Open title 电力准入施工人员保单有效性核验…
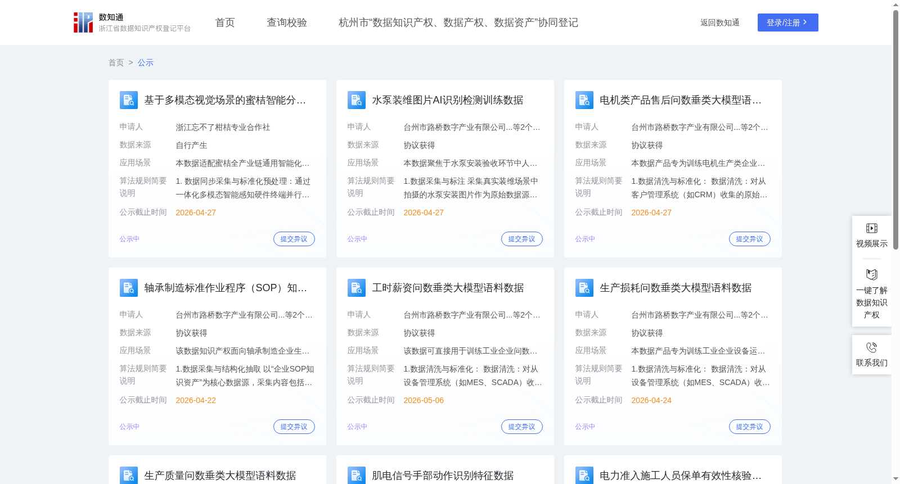This screenshot has width=900, height=484. click(x=681, y=476)
